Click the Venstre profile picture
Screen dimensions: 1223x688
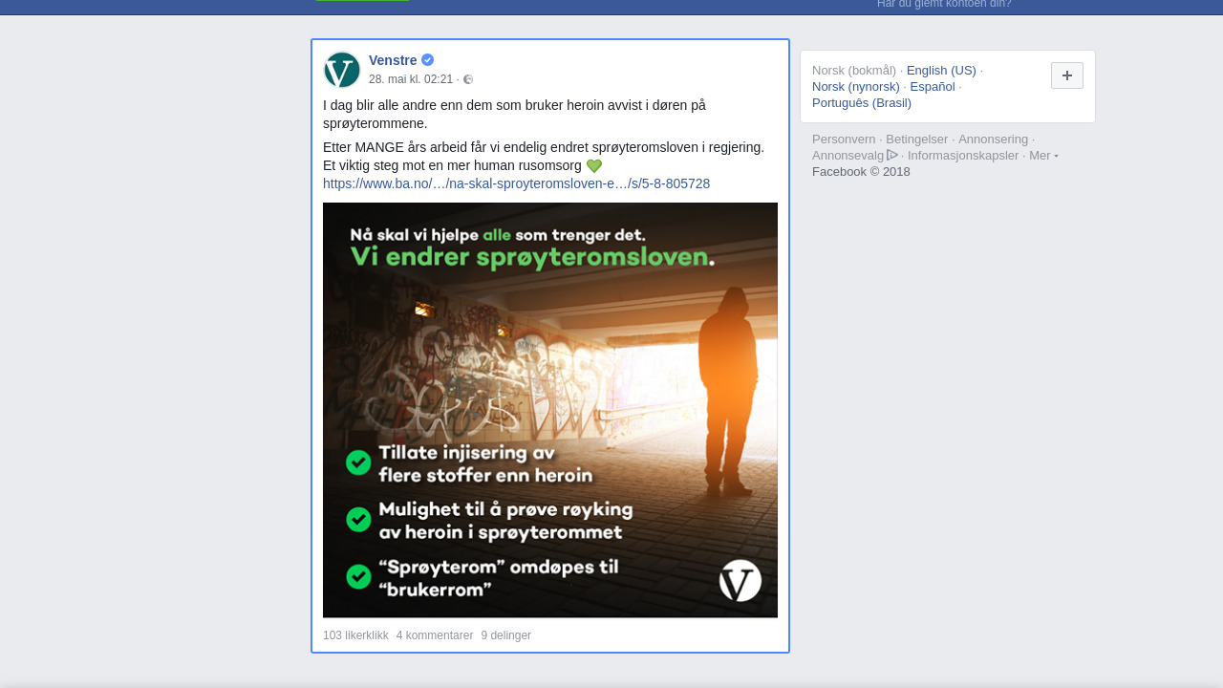[342, 70]
